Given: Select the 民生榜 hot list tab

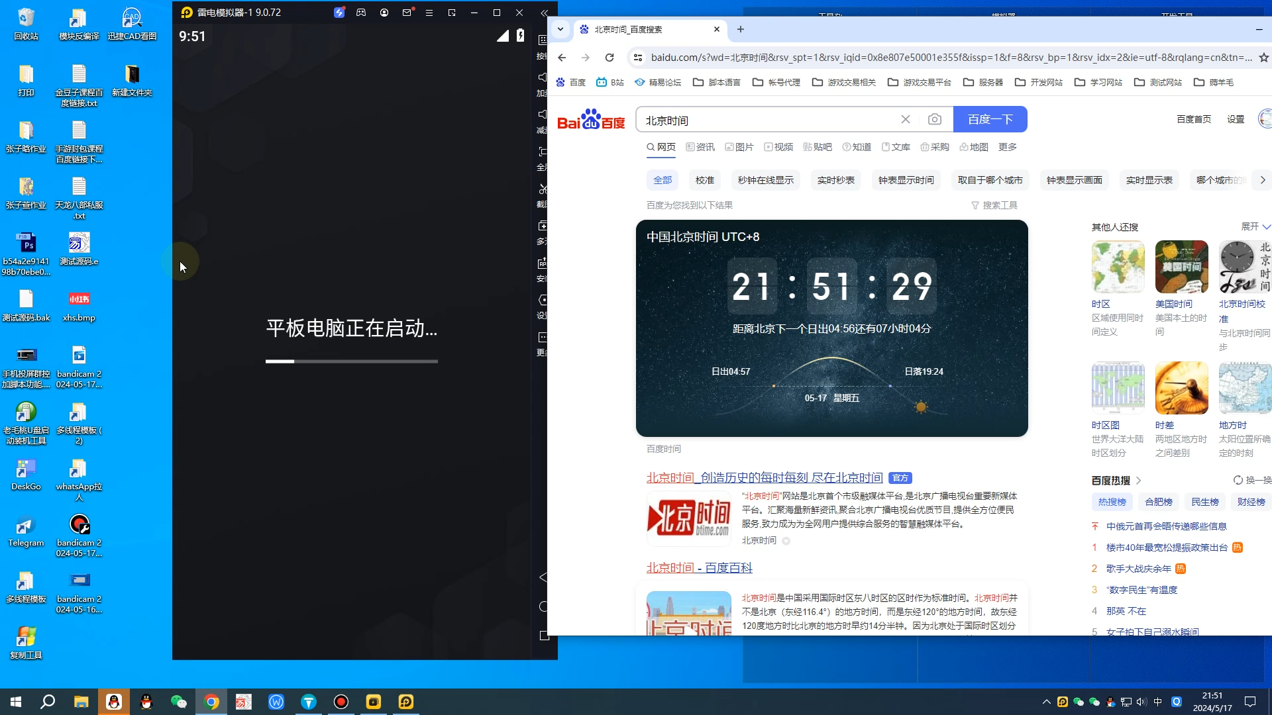Looking at the screenshot, I should 1205,502.
